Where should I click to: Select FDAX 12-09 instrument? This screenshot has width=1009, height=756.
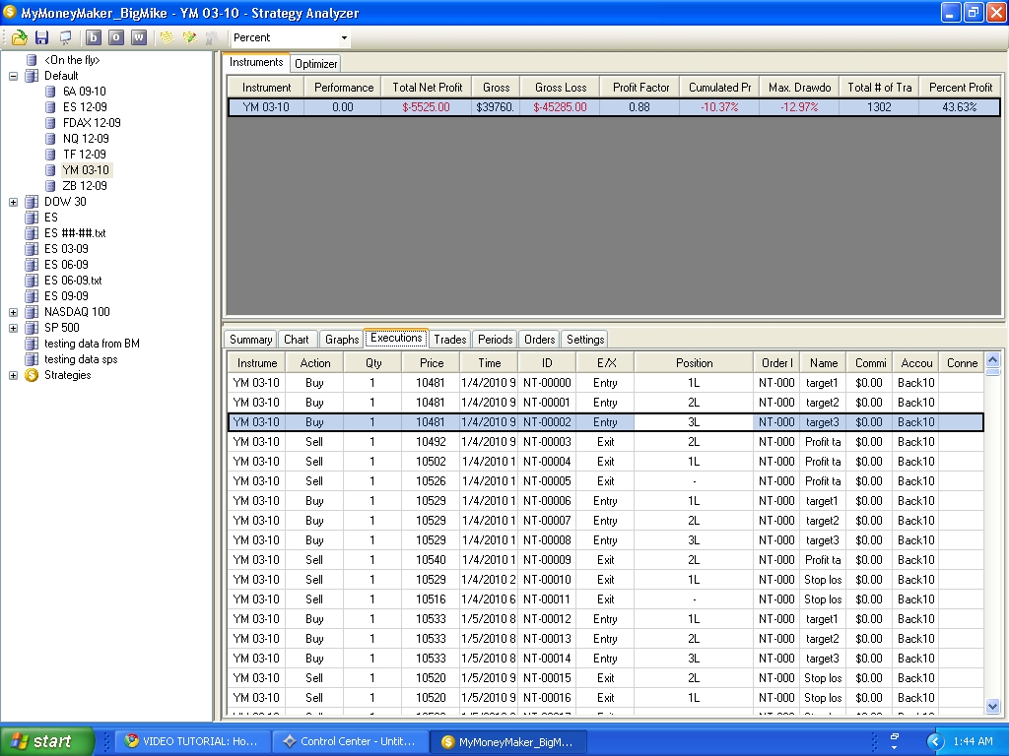pos(92,123)
